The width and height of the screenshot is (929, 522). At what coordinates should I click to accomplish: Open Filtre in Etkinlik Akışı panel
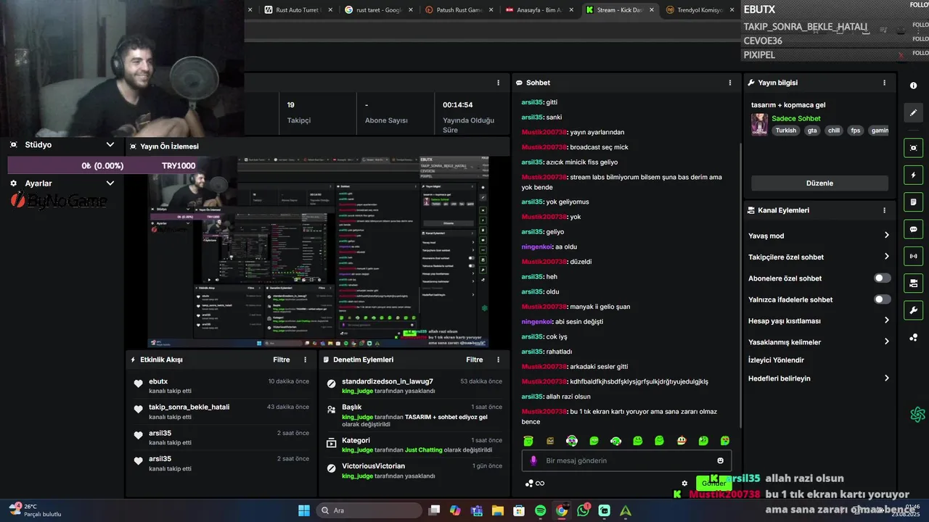(x=282, y=360)
